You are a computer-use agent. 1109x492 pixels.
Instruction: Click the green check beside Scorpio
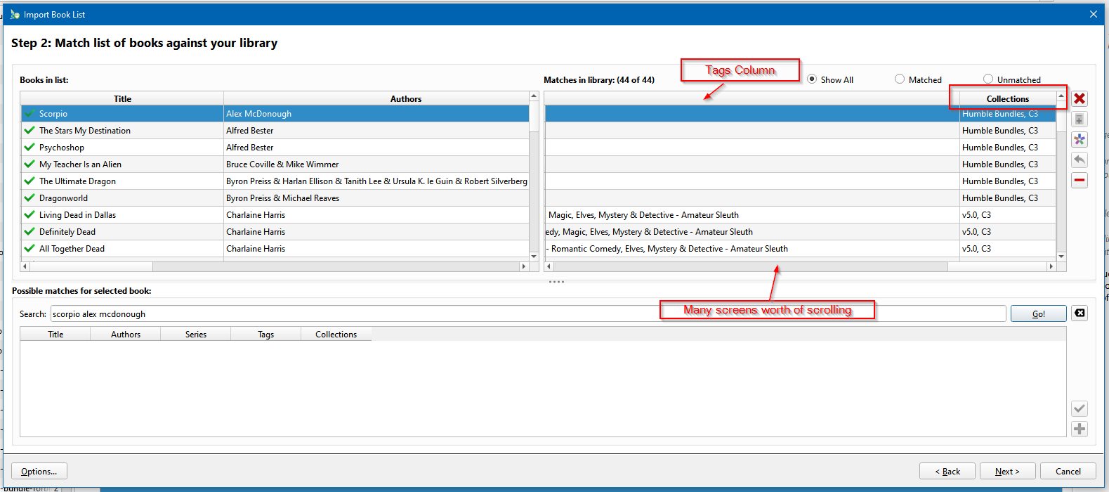(x=29, y=113)
